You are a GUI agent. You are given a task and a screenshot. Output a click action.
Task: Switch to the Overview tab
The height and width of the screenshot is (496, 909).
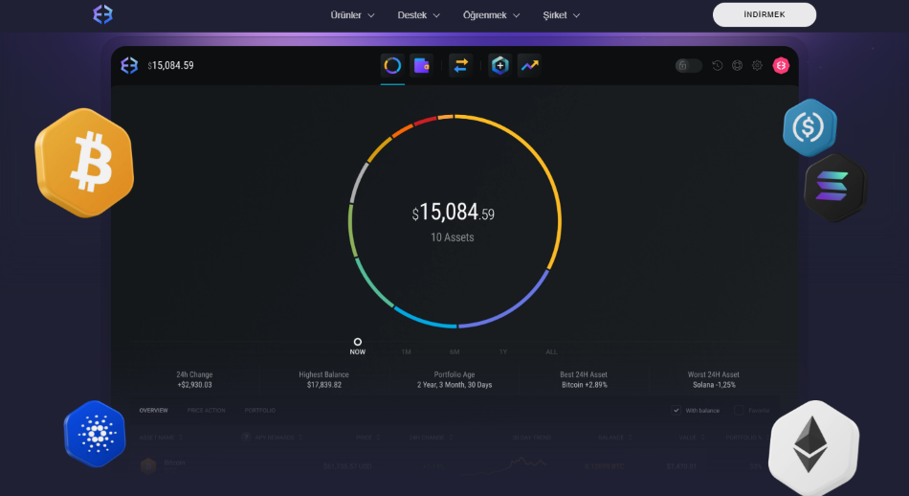pyautogui.click(x=154, y=410)
